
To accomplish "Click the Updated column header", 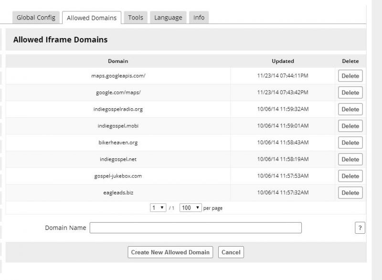I will point(283,61).
